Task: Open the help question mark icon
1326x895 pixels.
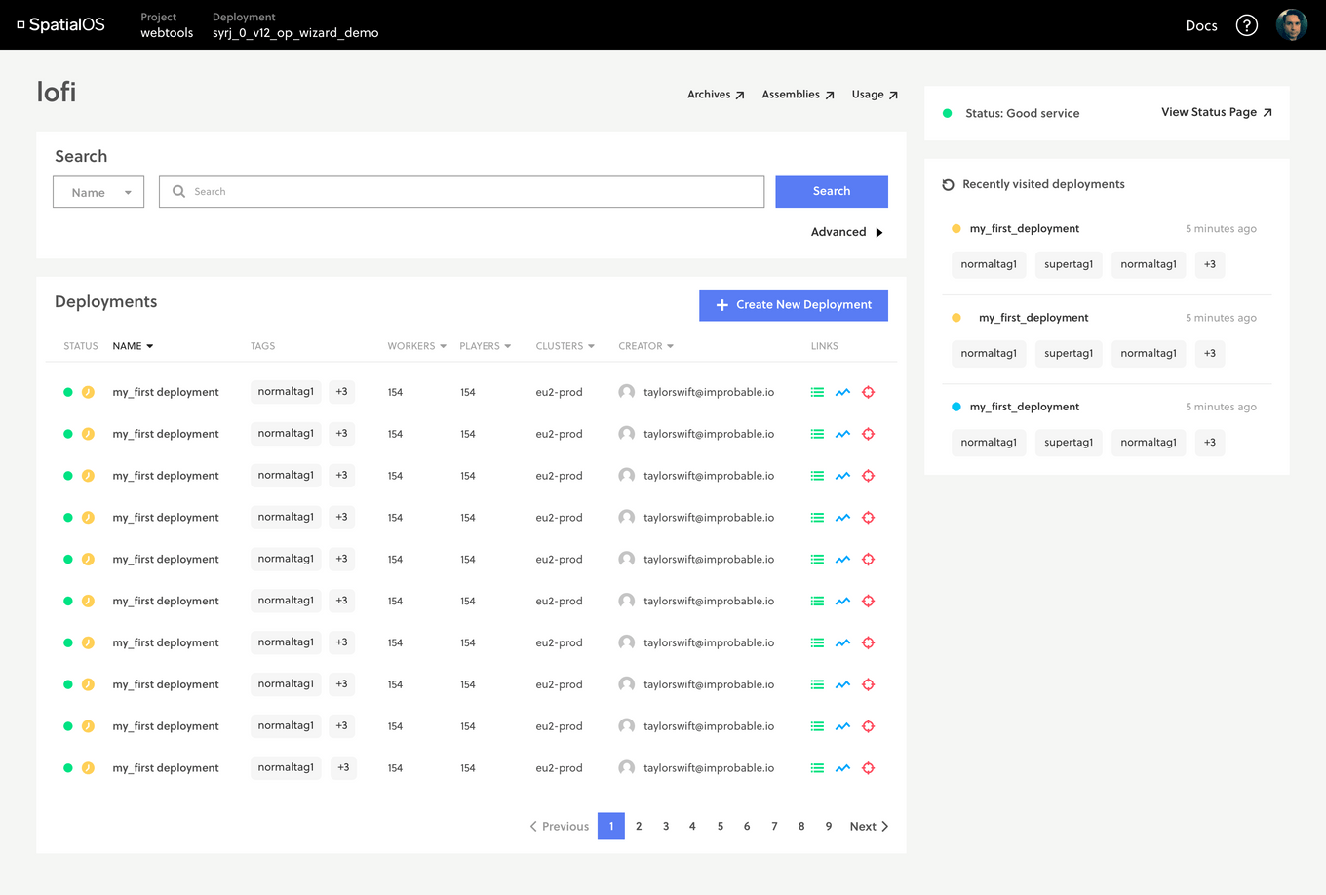Action: (1246, 25)
